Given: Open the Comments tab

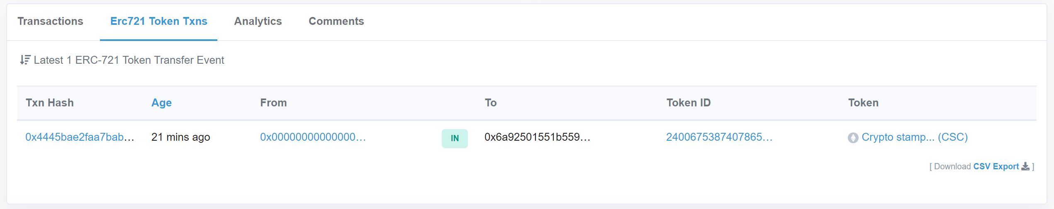Looking at the screenshot, I should coord(336,21).
